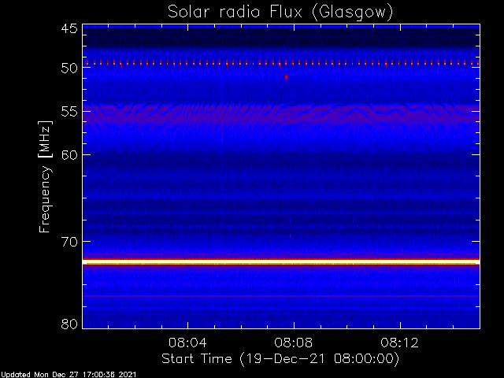Viewport: 504px width, 378px height.
Task: Click the x-axis label 'Start Time (19-Dec-21 08:00:00)'
Action: coord(280,359)
